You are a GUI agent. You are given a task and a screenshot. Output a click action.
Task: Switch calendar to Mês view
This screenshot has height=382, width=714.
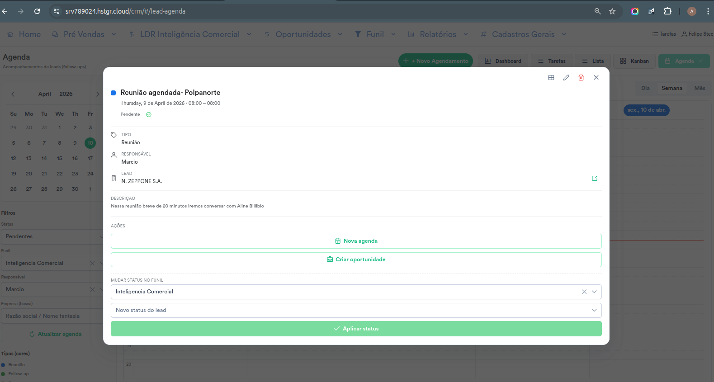tap(700, 88)
